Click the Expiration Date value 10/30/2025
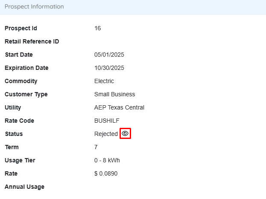The height and width of the screenshot is (199, 266). point(109,68)
